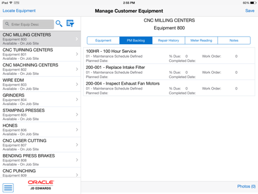Select BENDING PRESS BRAKES row
Image resolution: width=258 pixels, height=194 pixels.
[x=40, y=160]
